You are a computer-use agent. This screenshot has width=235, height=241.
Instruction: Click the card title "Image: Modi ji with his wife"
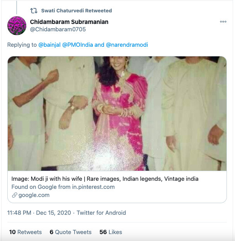pos(104,179)
